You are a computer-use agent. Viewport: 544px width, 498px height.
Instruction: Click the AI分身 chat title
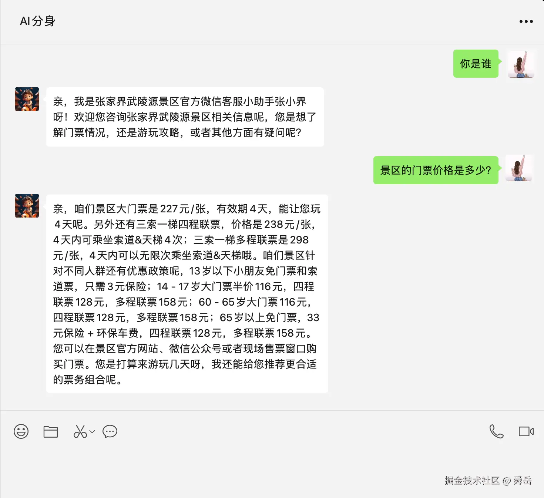pos(38,21)
